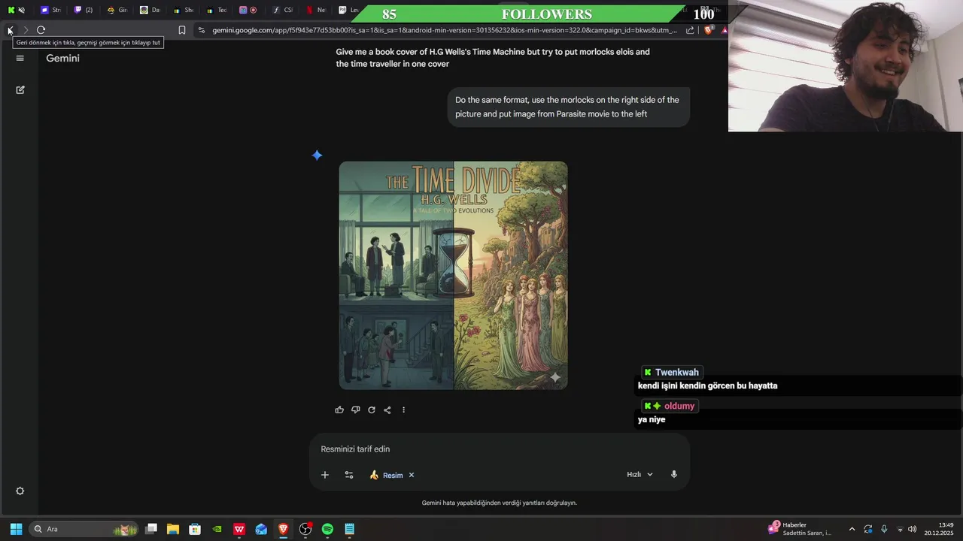Activate microphone voice input
The width and height of the screenshot is (963, 541).
tap(674, 475)
